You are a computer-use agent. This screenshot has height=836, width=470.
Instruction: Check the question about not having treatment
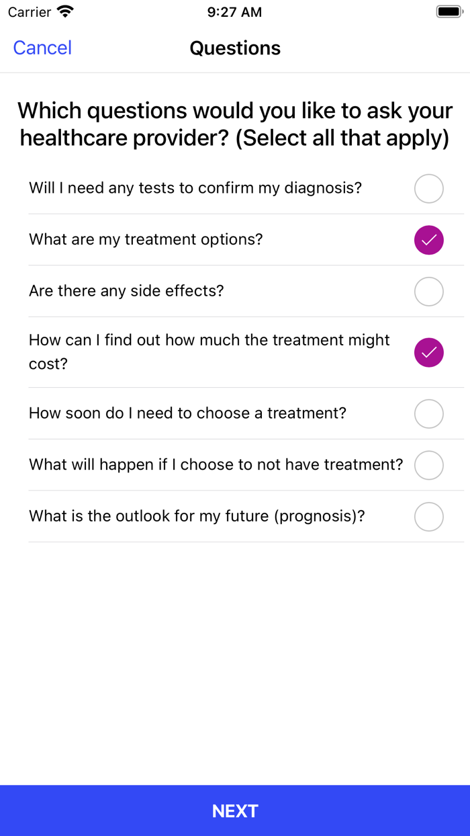428,465
